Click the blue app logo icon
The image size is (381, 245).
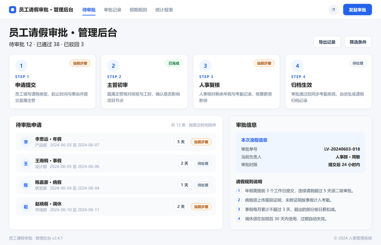point(12,10)
